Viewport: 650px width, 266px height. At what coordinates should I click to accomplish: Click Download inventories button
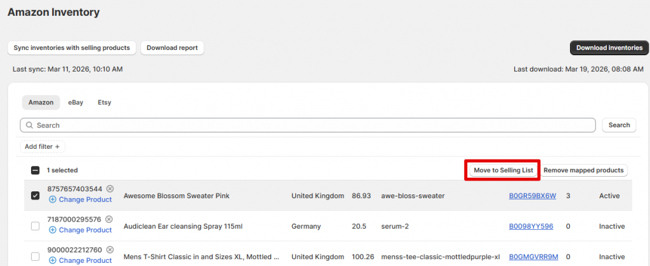click(x=609, y=48)
